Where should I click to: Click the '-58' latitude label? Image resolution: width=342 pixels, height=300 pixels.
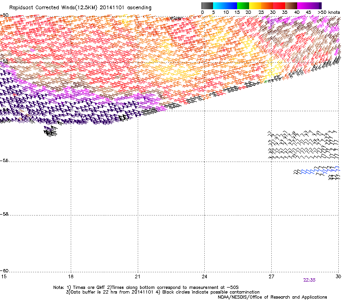[x=4, y=214]
